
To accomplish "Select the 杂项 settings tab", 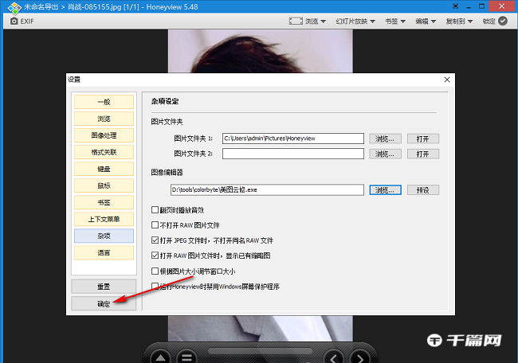I will tap(104, 236).
